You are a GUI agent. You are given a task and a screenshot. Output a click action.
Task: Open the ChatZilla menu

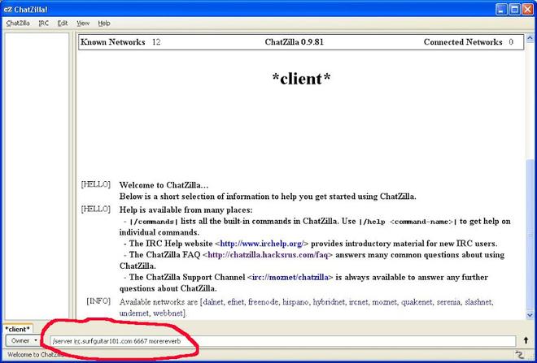(x=18, y=24)
